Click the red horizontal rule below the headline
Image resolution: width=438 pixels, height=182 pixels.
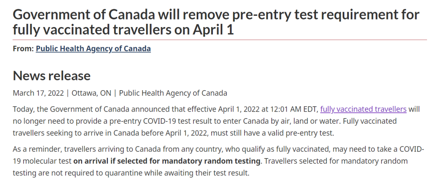[220, 40]
